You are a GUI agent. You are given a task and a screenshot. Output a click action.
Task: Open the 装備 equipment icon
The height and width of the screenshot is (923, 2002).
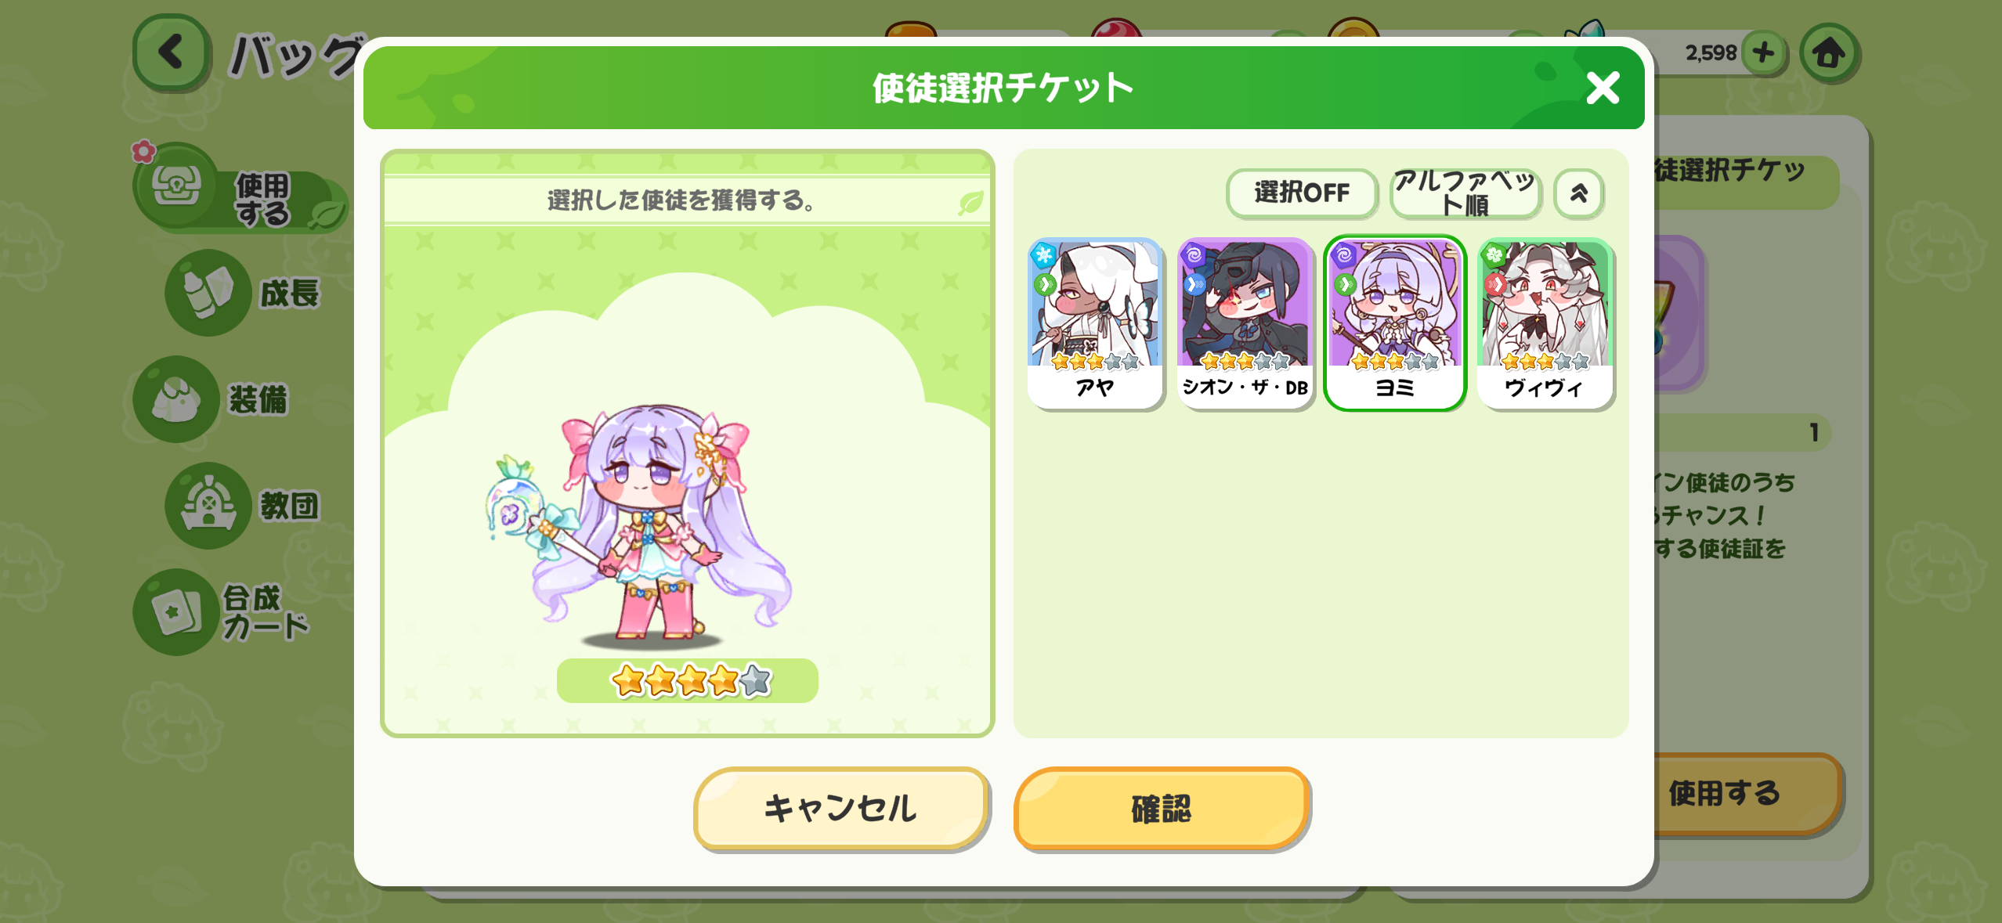(x=176, y=399)
